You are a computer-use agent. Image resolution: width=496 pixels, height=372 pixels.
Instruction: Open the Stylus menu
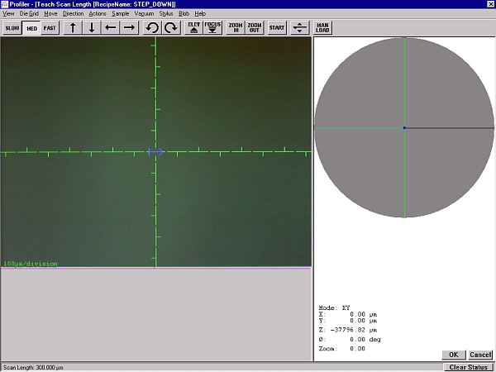pyautogui.click(x=166, y=14)
